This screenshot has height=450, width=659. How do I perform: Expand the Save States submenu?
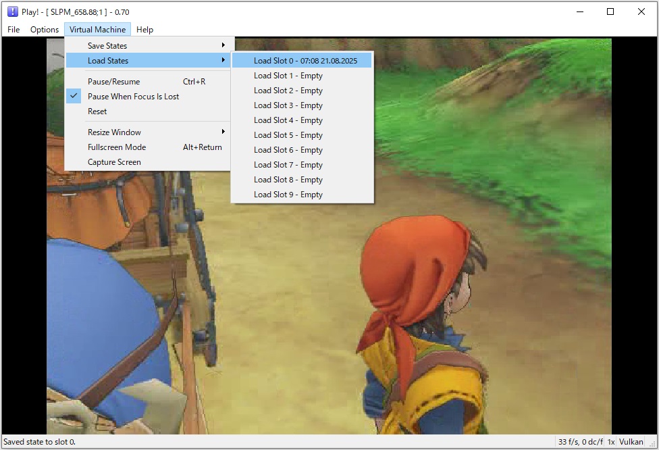(x=148, y=45)
